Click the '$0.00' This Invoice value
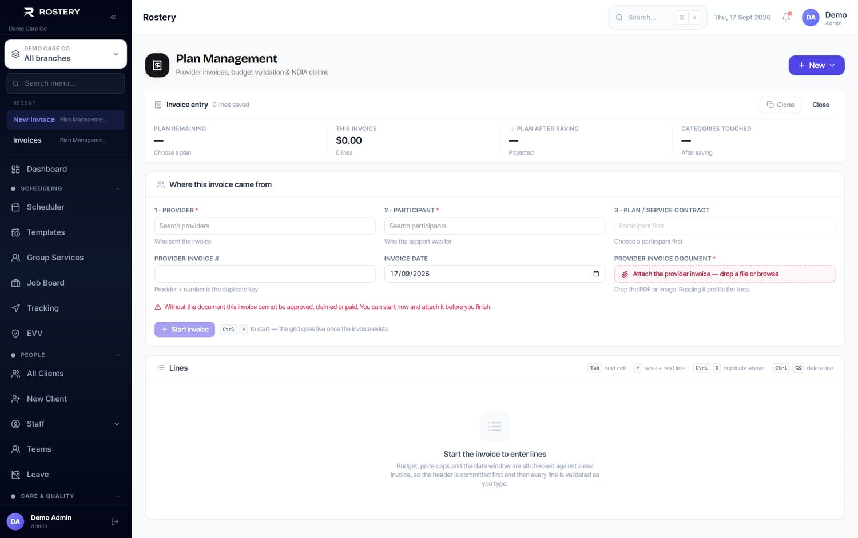858x538 pixels. tap(349, 140)
